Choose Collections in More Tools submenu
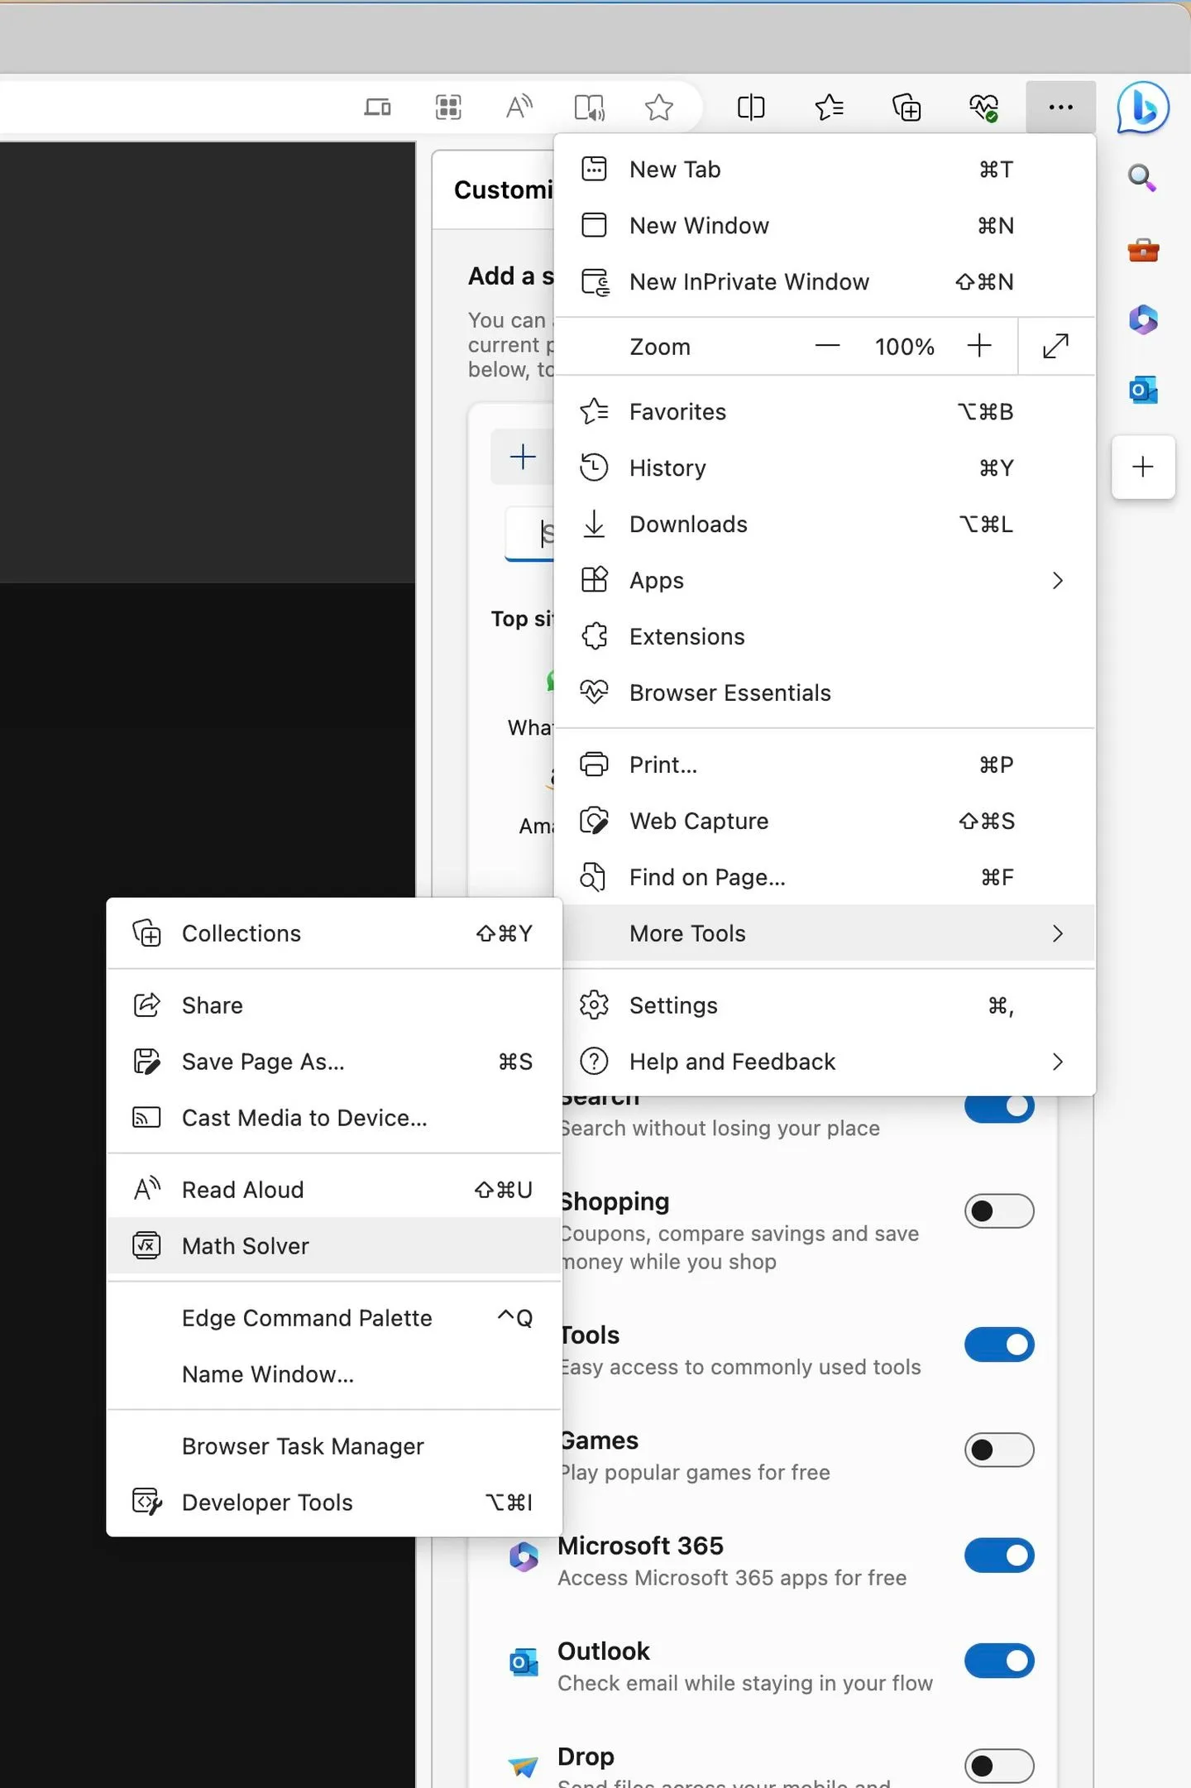The height and width of the screenshot is (1788, 1191). (x=334, y=933)
